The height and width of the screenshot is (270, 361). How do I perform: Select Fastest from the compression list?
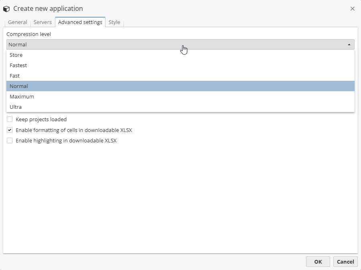click(18, 66)
